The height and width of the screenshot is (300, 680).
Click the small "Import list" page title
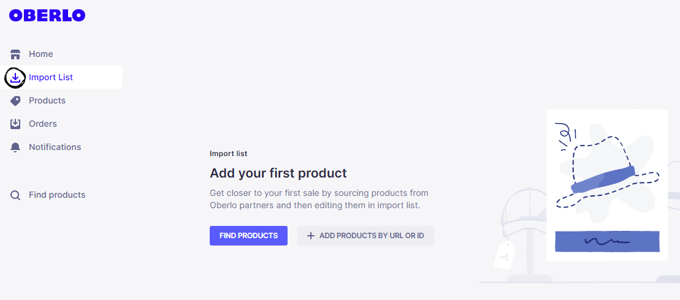229,154
